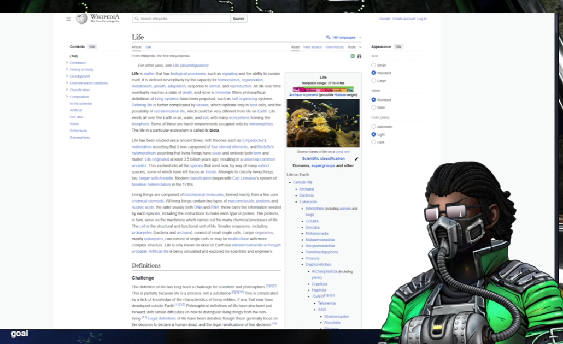Expand History of study in contents
The width and height of the screenshot is (563, 344).
67,69
